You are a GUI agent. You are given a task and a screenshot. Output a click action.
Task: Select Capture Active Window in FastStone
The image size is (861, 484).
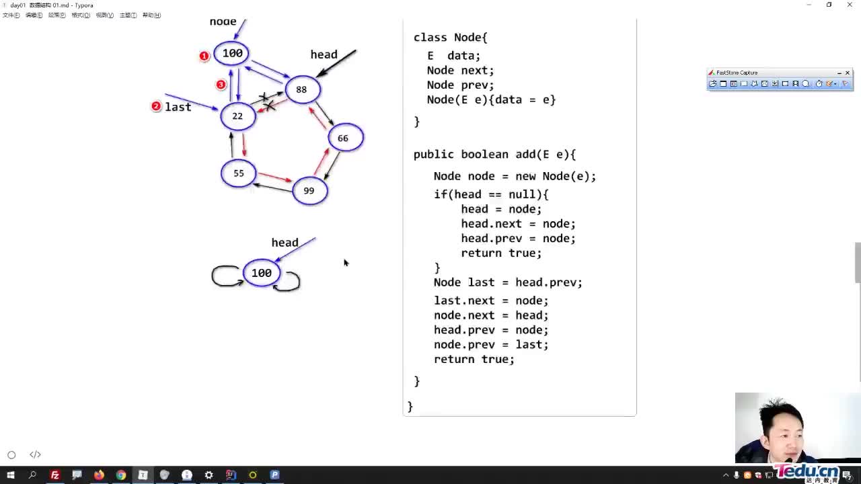coord(723,83)
